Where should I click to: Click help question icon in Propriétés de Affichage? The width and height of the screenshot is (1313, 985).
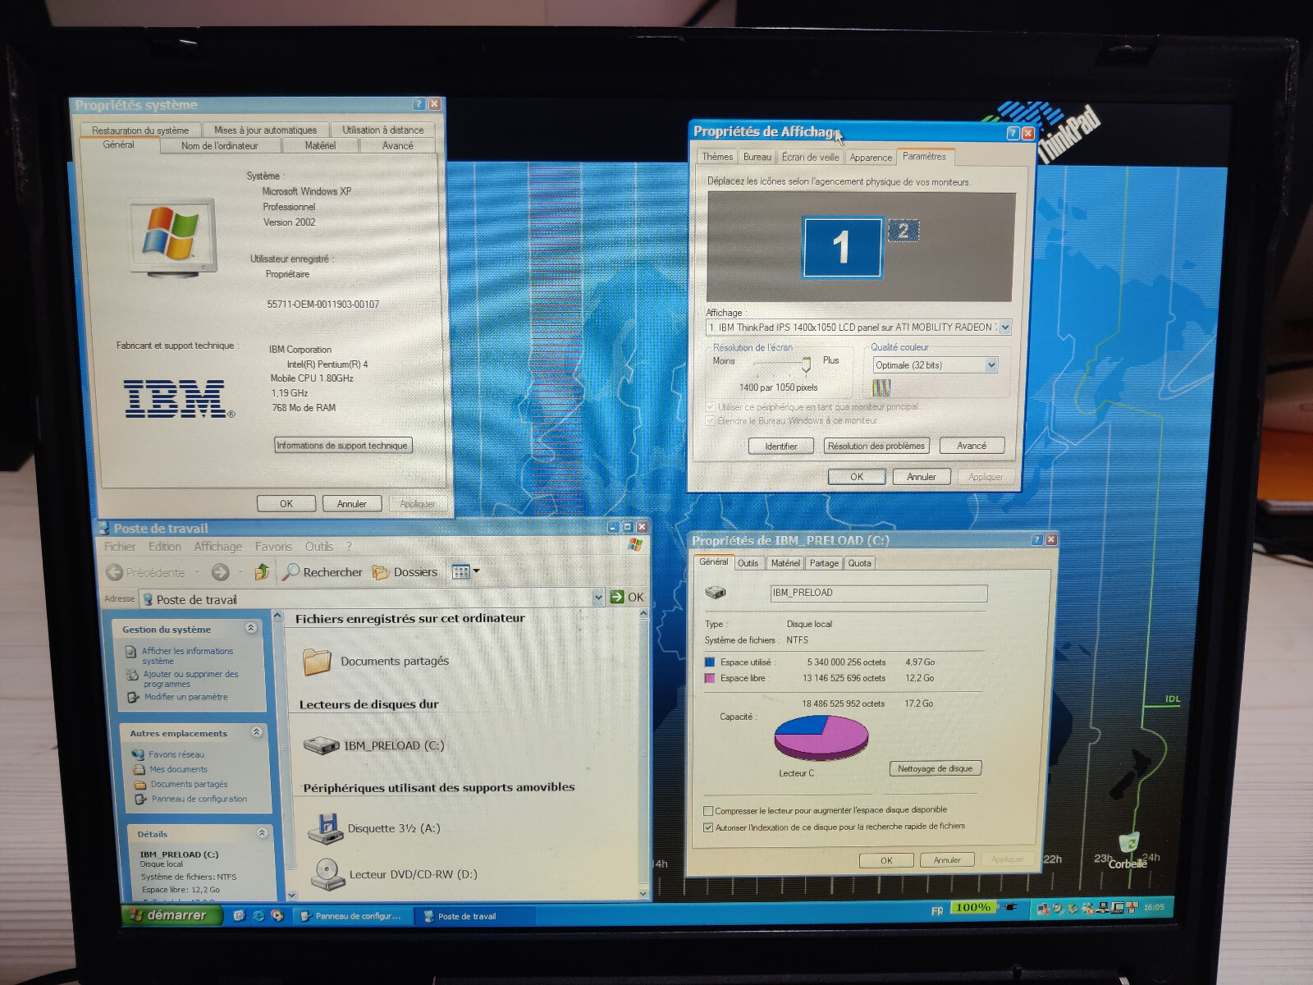click(1013, 133)
